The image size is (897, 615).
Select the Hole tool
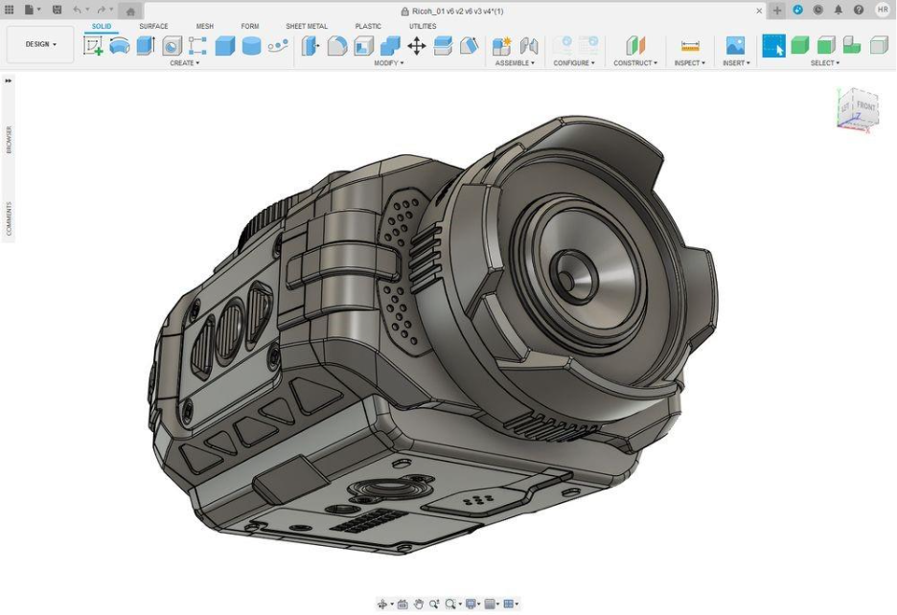pyautogui.click(x=172, y=46)
